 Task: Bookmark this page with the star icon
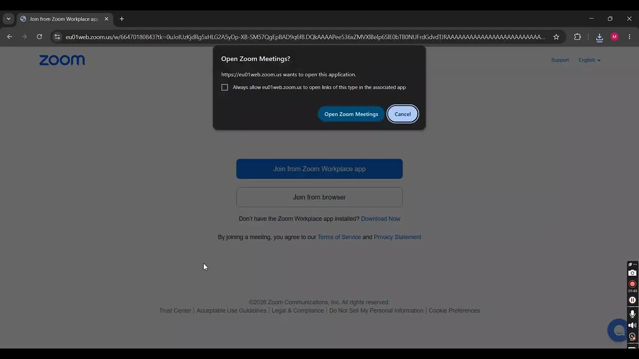point(556,37)
